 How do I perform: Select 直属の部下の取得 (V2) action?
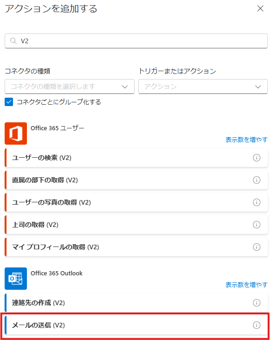(136, 180)
